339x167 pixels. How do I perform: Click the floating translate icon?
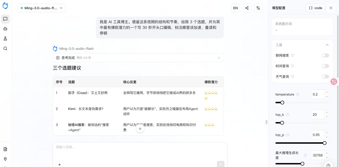point(334,82)
